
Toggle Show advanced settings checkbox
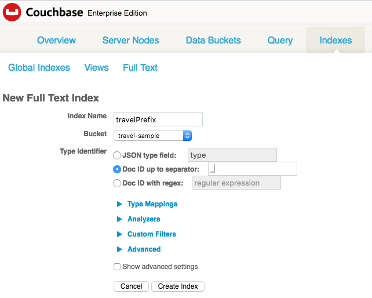(x=117, y=267)
